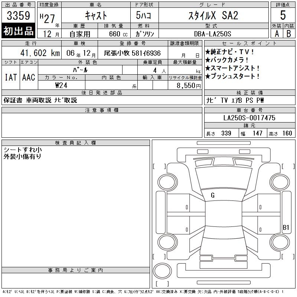Viewport: 297px width, 297px height.
Task: Click the first registration year H27
Action: (x=48, y=18)
